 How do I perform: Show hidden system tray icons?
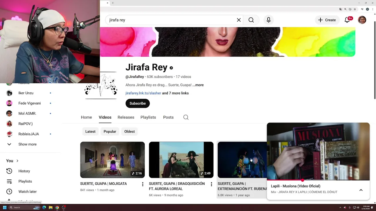tap(340, 207)
